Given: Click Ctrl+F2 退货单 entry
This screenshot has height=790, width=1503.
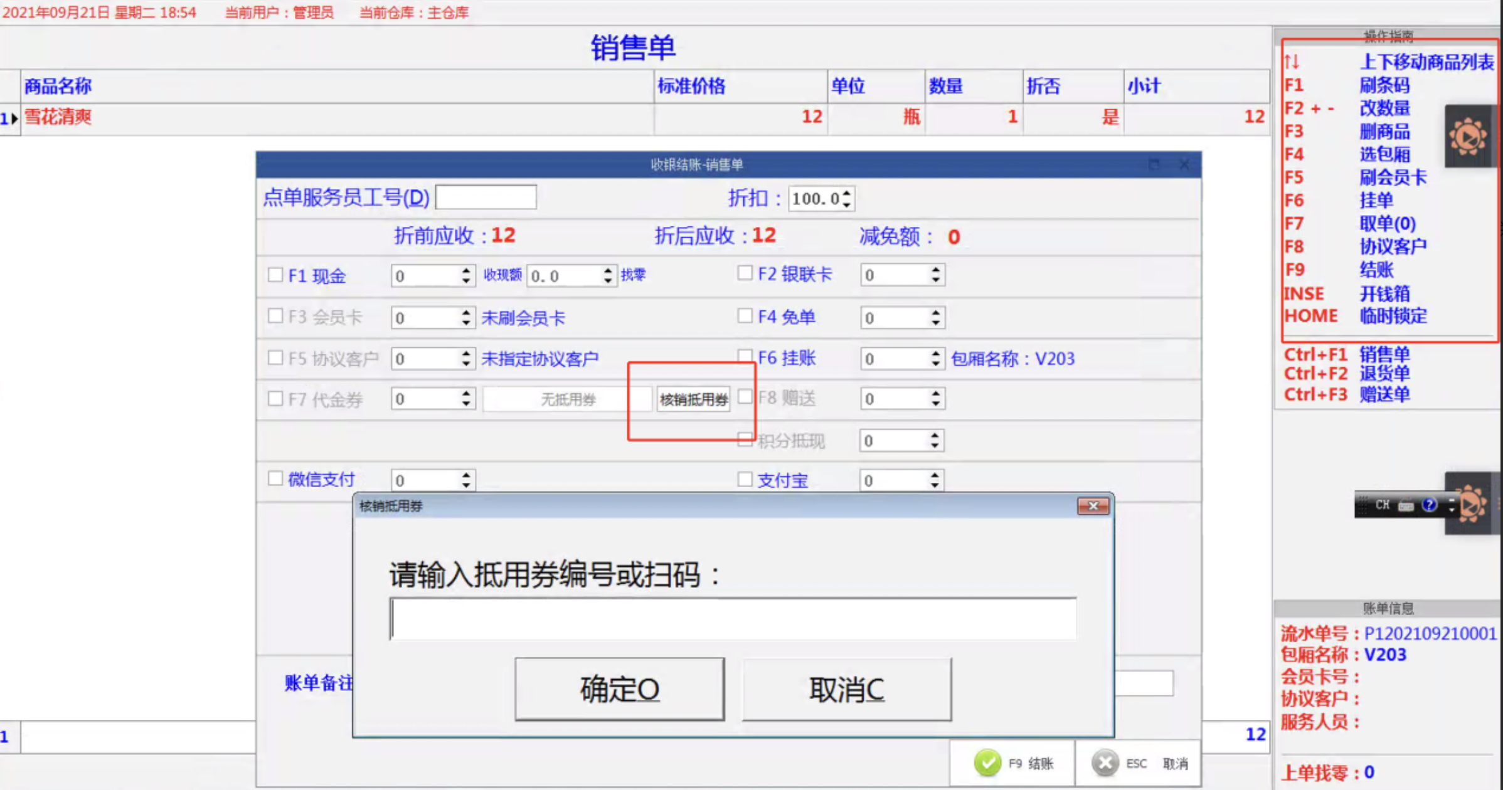Looking at the screenshot, I should [x=1347, y=374].
